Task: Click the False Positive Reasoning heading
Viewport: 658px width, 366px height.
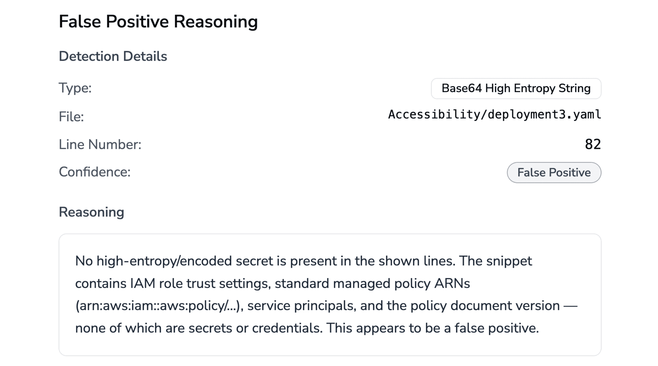Action: 158,21
